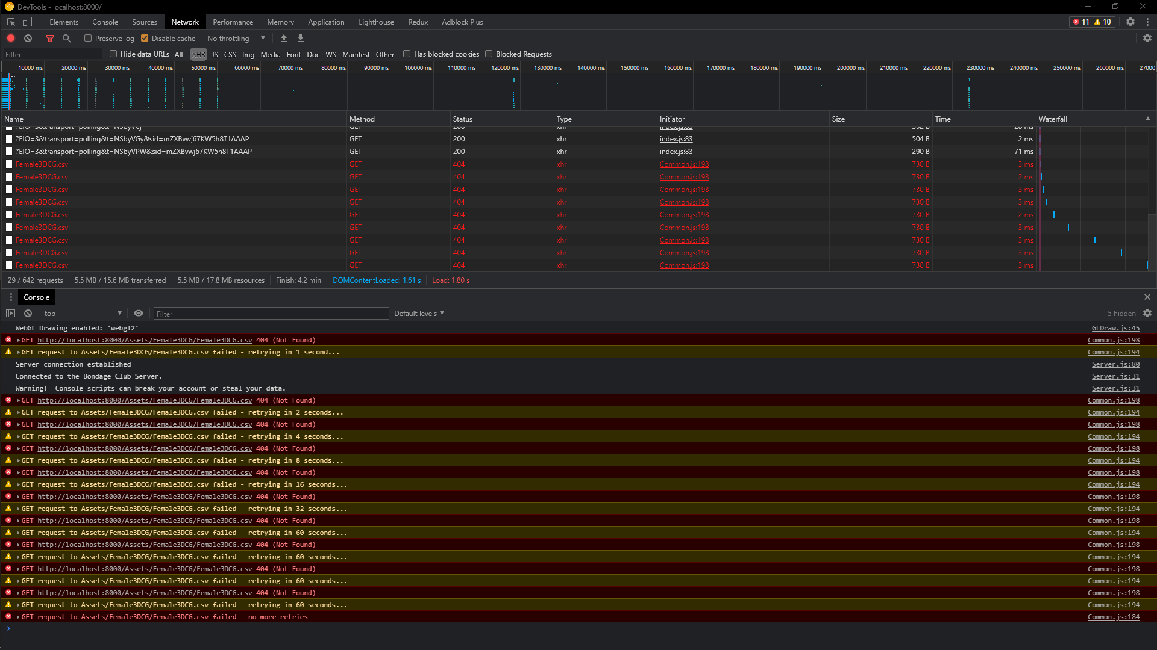Open GLDraw.js:45 source link

1115,328
